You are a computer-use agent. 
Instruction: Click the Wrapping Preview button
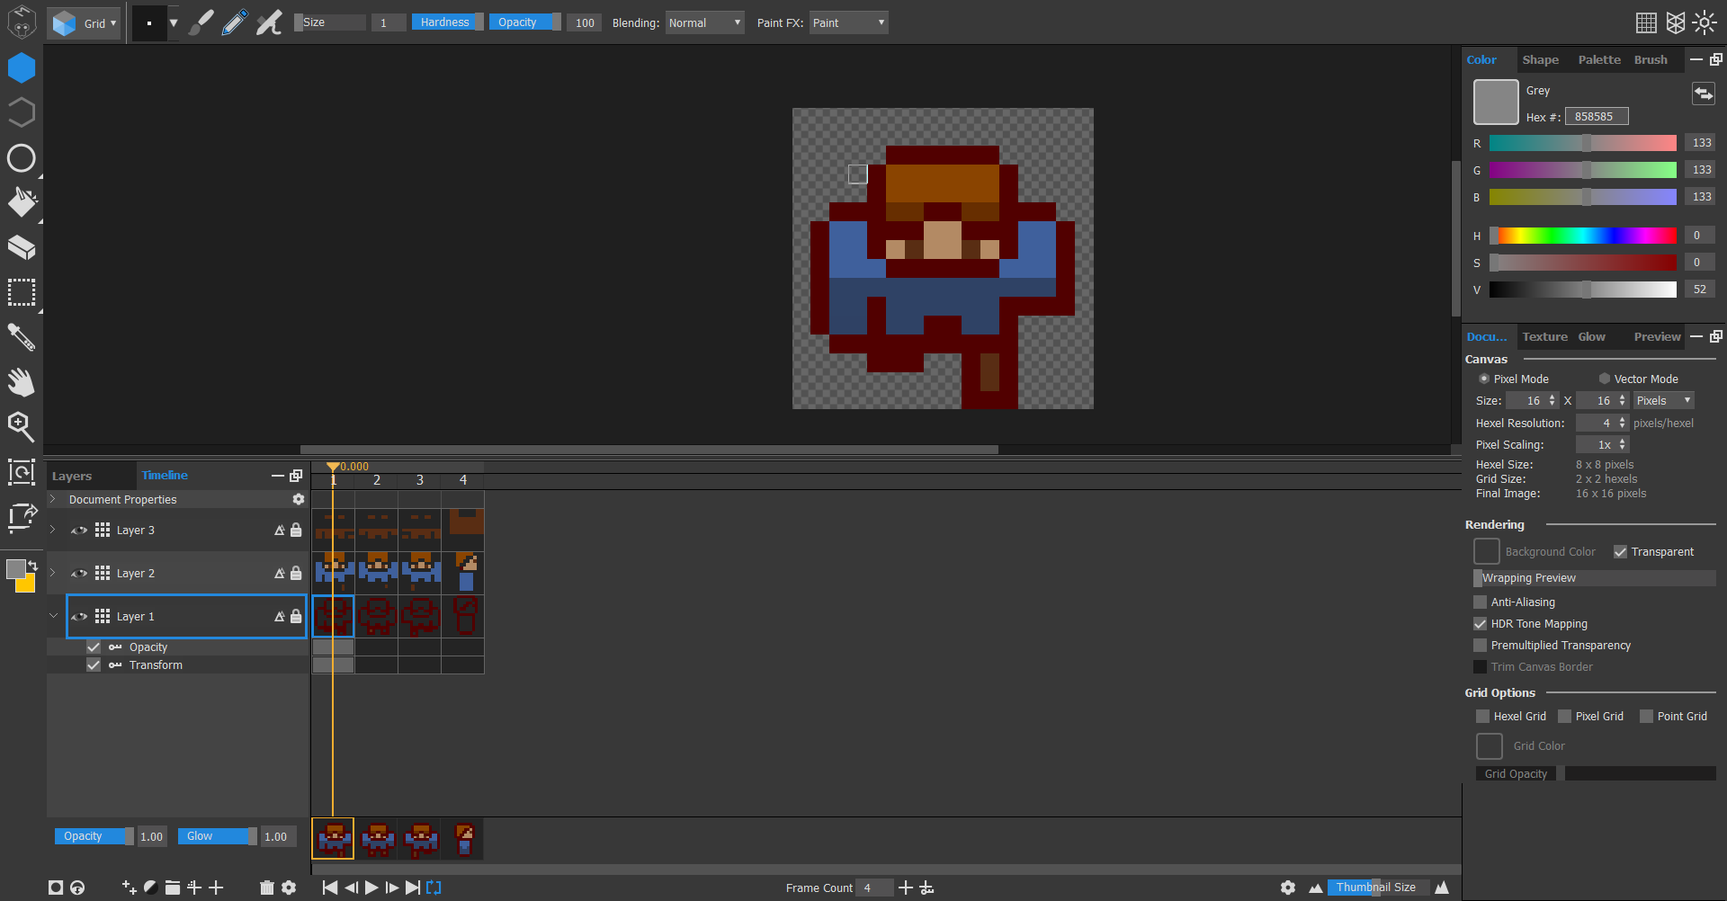click(1593, 578)
